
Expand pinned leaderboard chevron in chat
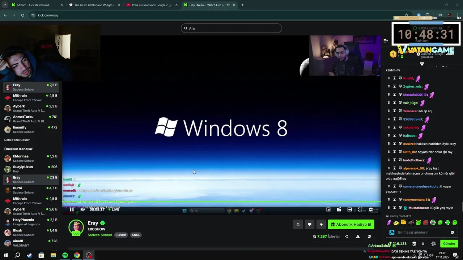point(422,64)
